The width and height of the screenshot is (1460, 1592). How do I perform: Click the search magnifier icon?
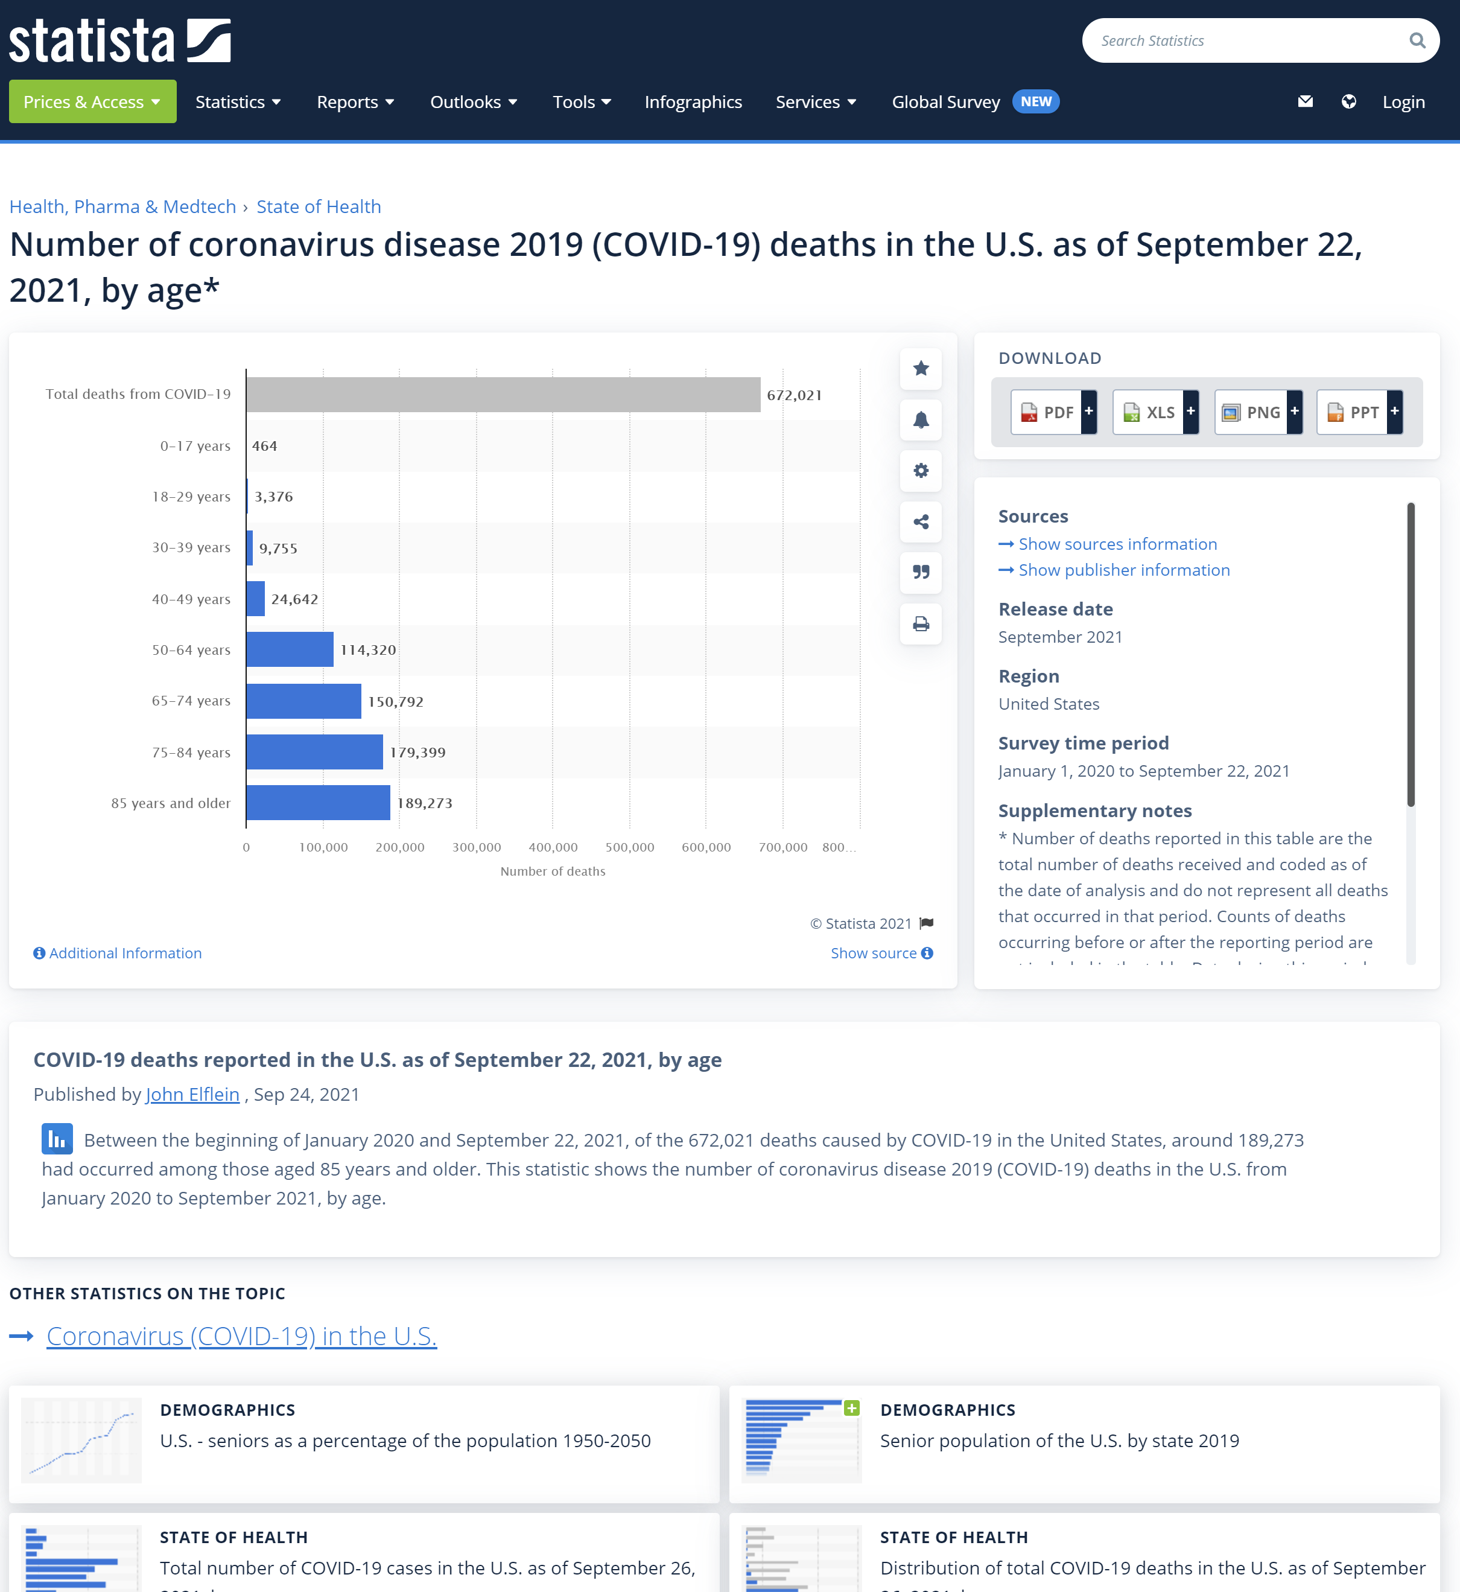point(1417,40)
